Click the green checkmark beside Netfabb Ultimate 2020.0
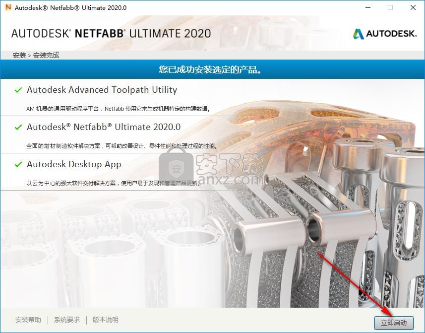Viewport: 425px width, 333px height. (18, 127)
